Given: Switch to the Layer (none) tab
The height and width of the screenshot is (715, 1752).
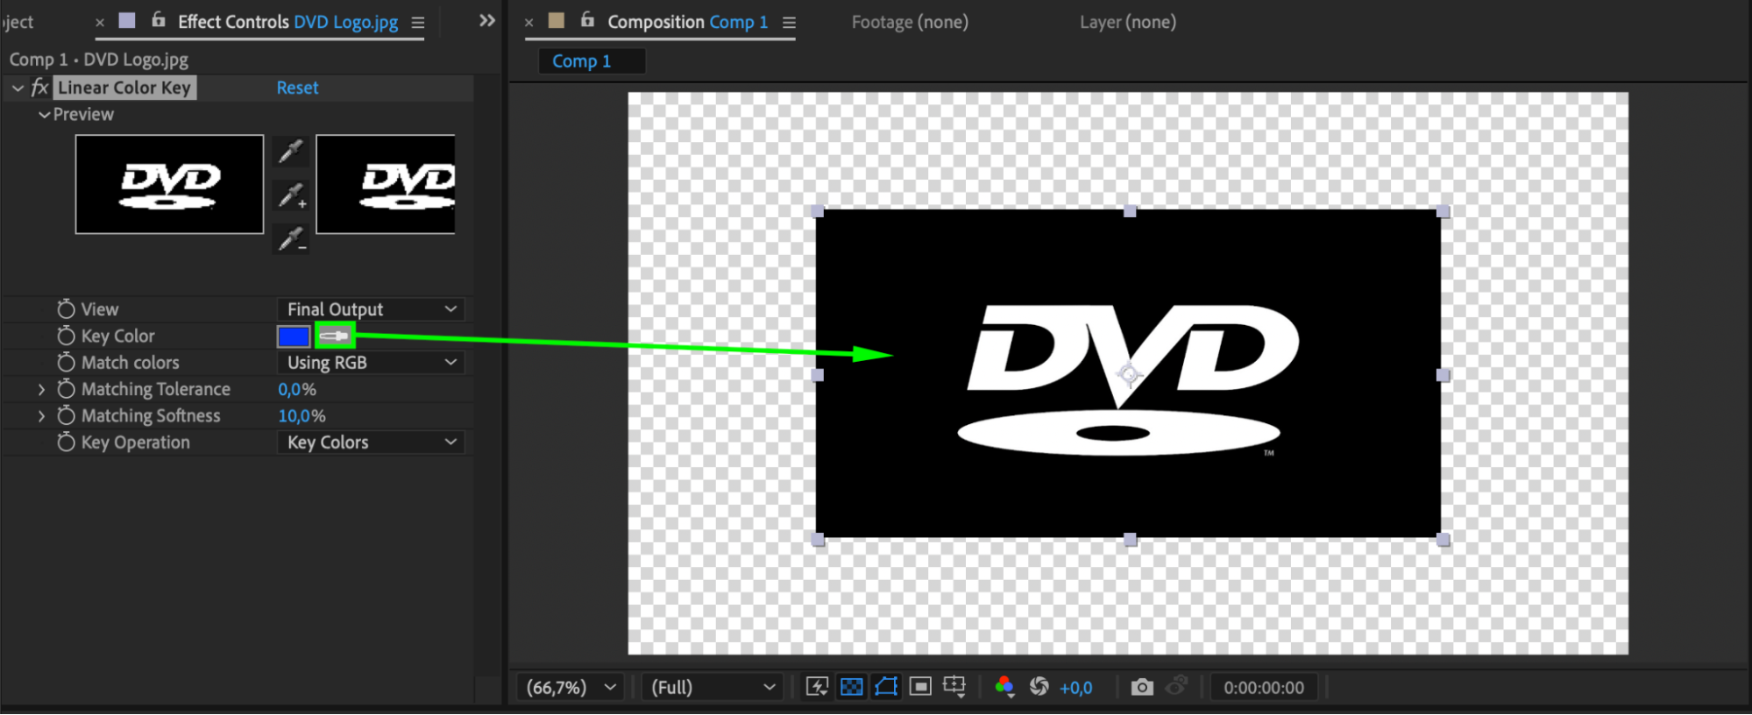Looking at the screenshot, I should (1128, 22).
